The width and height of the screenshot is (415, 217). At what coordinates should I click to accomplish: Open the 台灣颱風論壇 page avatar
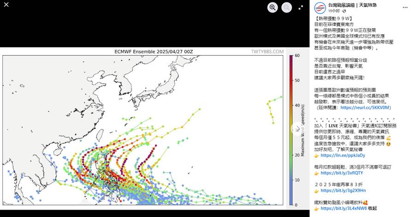[x=320, y=8]
